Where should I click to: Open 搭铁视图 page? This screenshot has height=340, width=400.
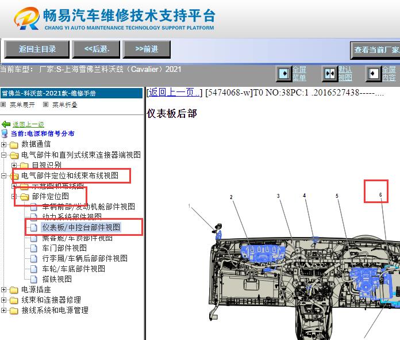57,279
